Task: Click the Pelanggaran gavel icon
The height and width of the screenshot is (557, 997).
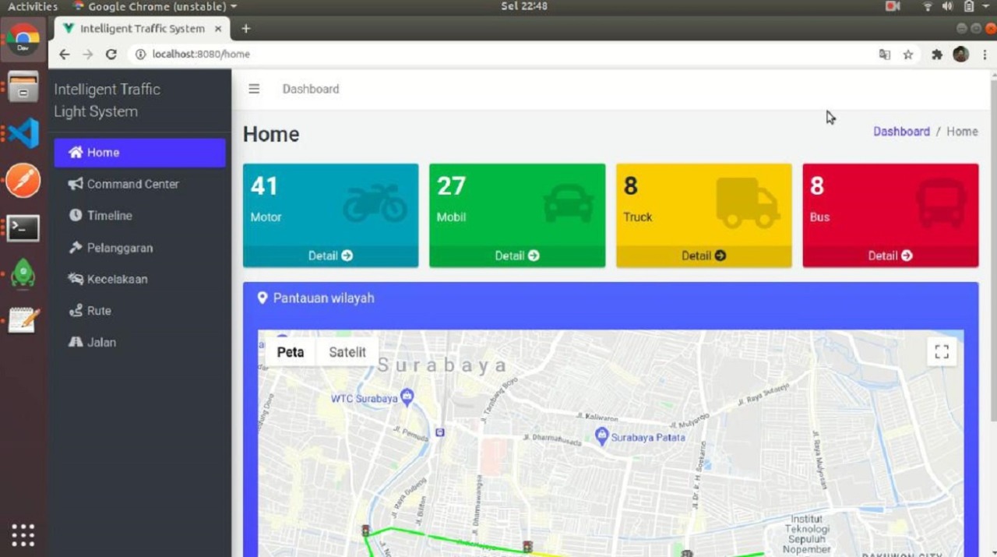Action: point(76,248)
